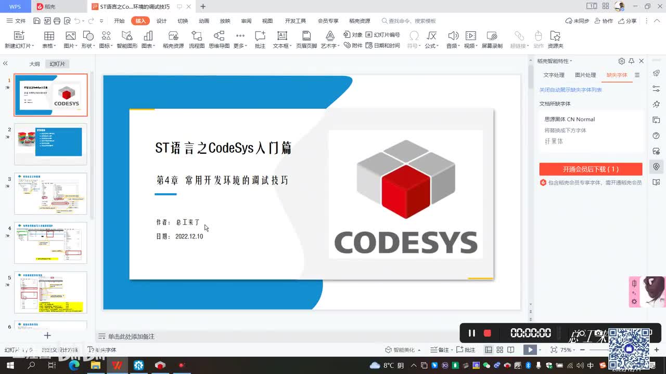Open 智能图形 smart graphics

pos(127,36)
